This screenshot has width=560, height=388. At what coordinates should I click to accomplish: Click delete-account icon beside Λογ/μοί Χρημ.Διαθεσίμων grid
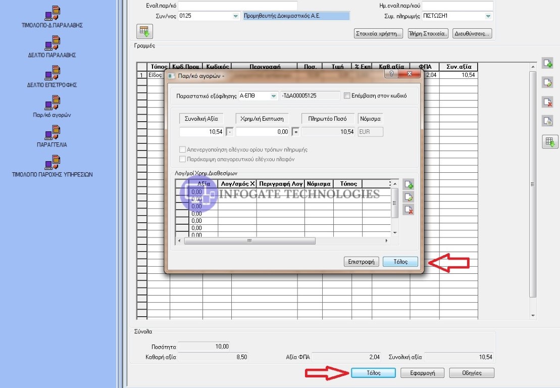click(x=409, y=210)
